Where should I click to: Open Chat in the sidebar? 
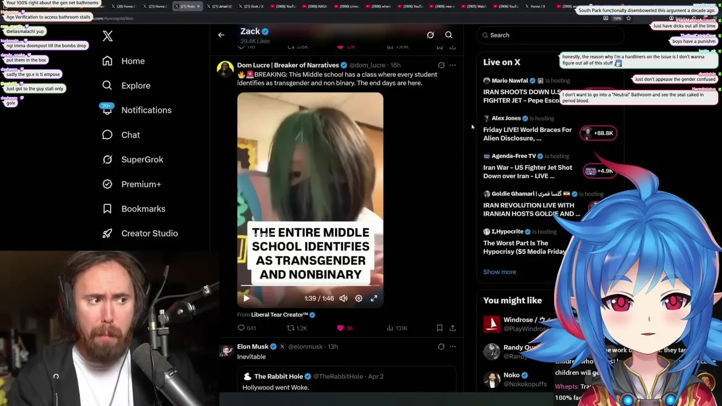coord(121,135)
